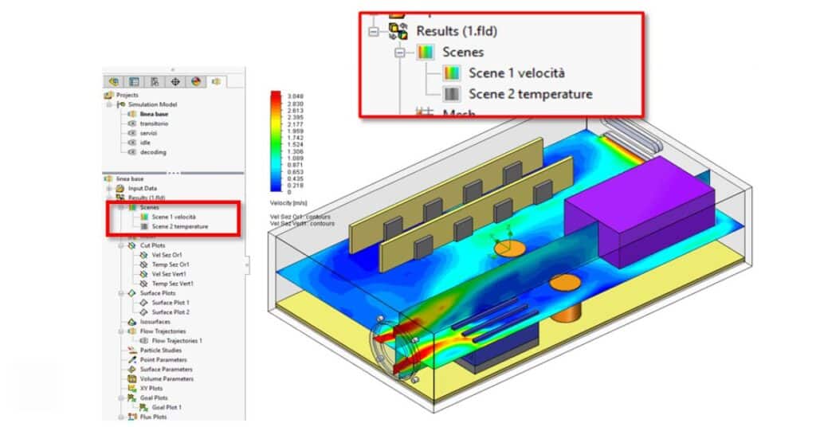Click the Particle Studies icon
This screenshot has height=427, width=816.
point(131,351)
